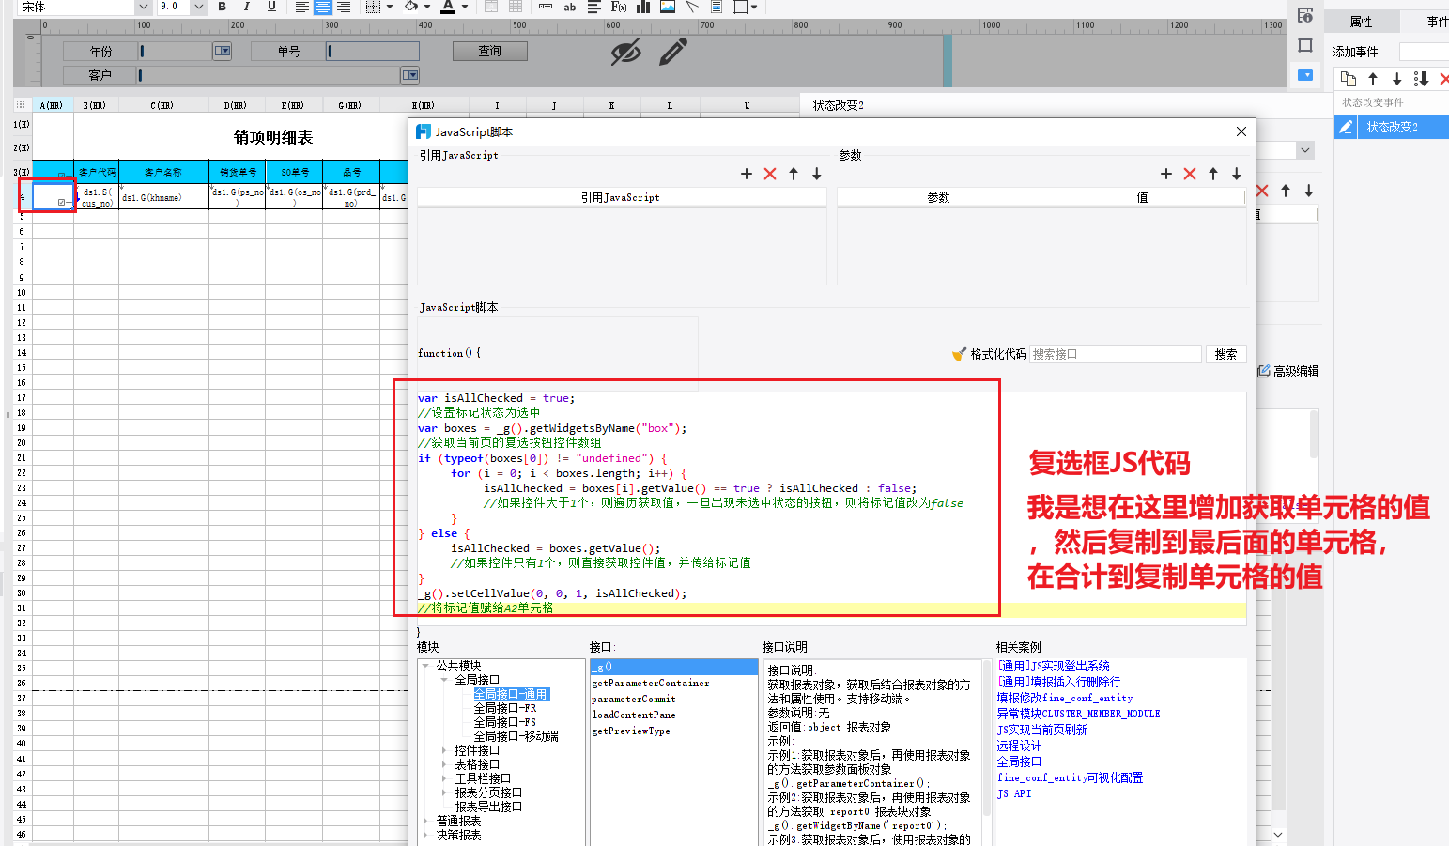Open the 远程设计 related case link

(1019, 746)
